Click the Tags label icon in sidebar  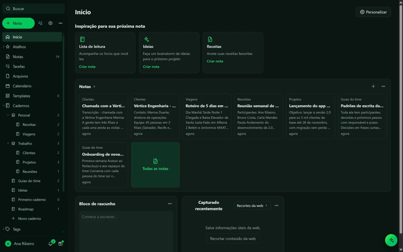[x=8, y=229]
